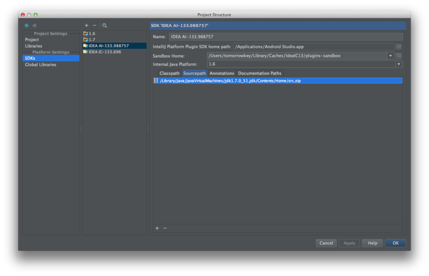
Task: Select the 1.7 JDK entry
Action: [114, 40]
